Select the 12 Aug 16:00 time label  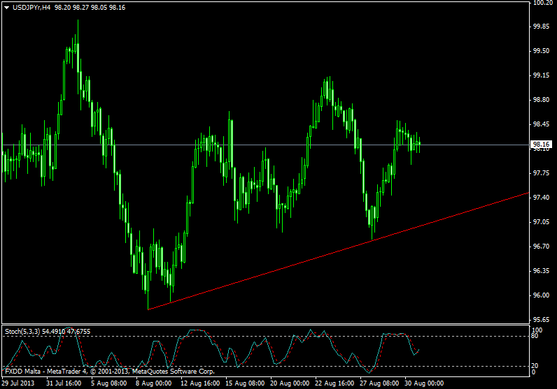(200, 383)
